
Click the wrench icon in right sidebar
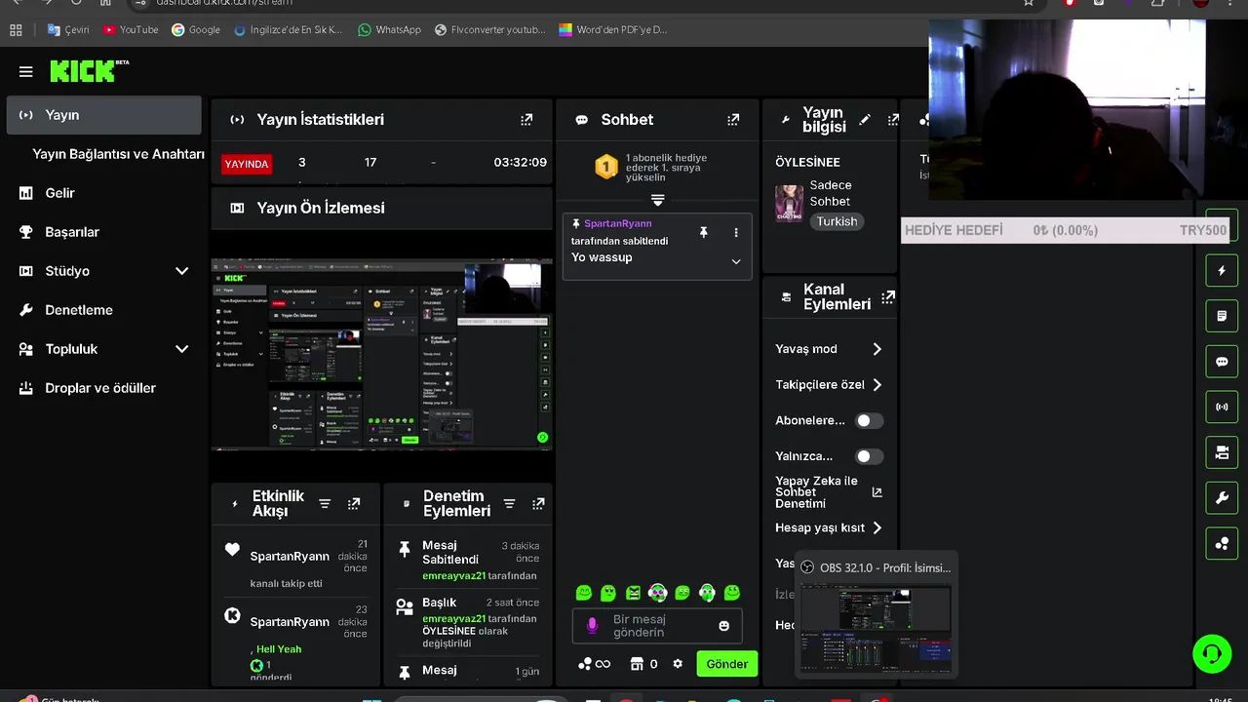click(1222, 498)
